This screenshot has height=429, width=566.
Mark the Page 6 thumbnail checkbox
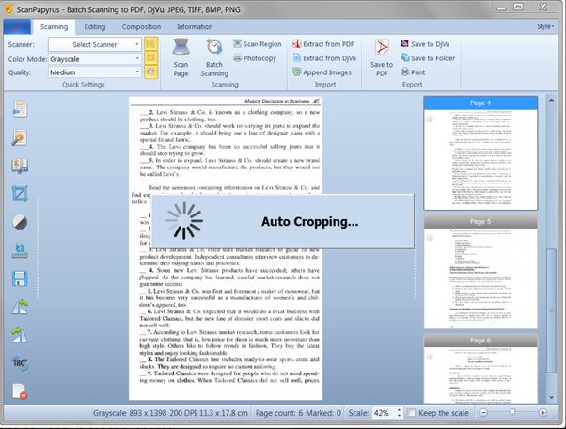(x=430, y=357)
